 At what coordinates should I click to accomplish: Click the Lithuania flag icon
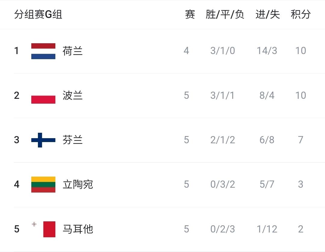(43, 184)
